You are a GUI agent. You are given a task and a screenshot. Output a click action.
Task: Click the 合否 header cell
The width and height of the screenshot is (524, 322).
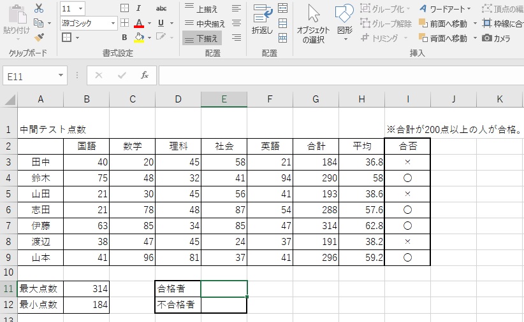[408, 146]
